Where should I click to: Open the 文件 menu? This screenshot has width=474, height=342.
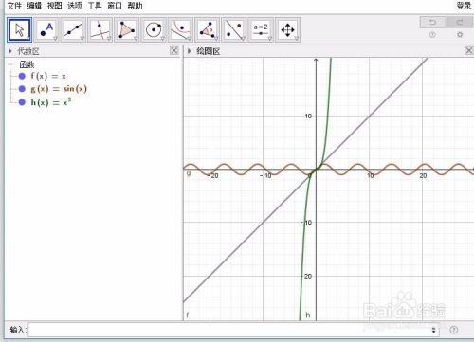click(x=14, y=6)
